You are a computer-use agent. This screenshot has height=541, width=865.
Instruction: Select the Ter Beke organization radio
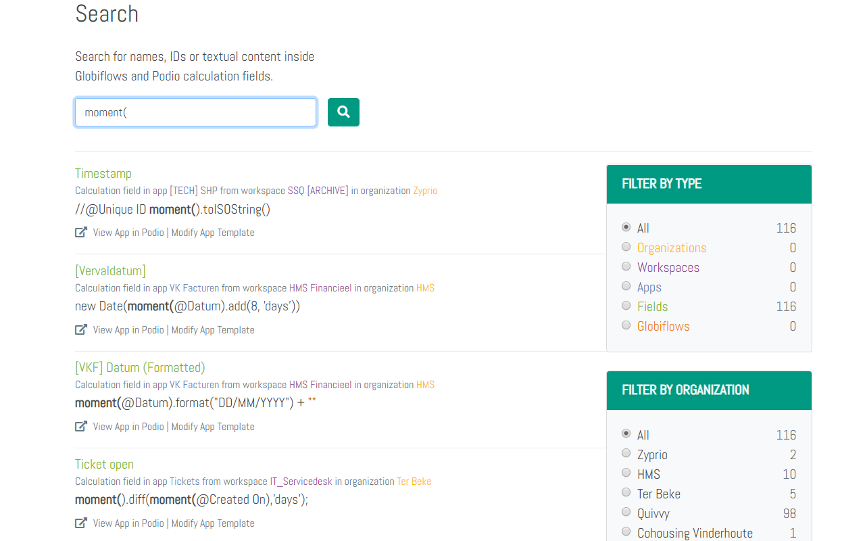[626, 493]
